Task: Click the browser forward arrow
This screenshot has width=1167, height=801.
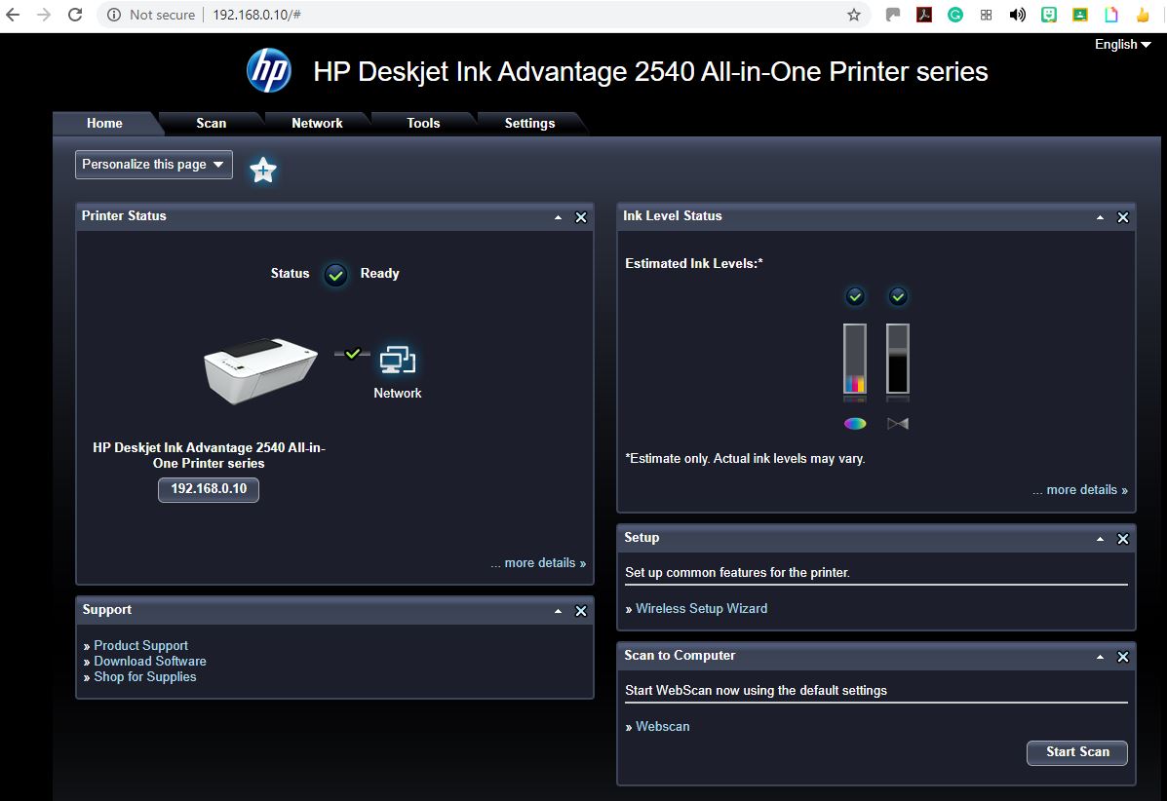Action: 44,15
